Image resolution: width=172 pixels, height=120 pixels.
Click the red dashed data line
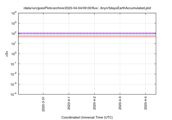[x=87, y=37]
